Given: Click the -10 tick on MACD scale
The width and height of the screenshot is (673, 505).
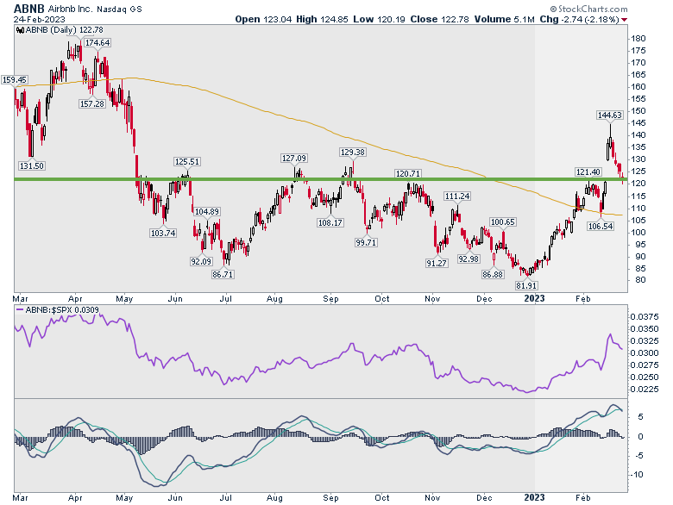Looking at the screenshot, I should pos(637,475).
